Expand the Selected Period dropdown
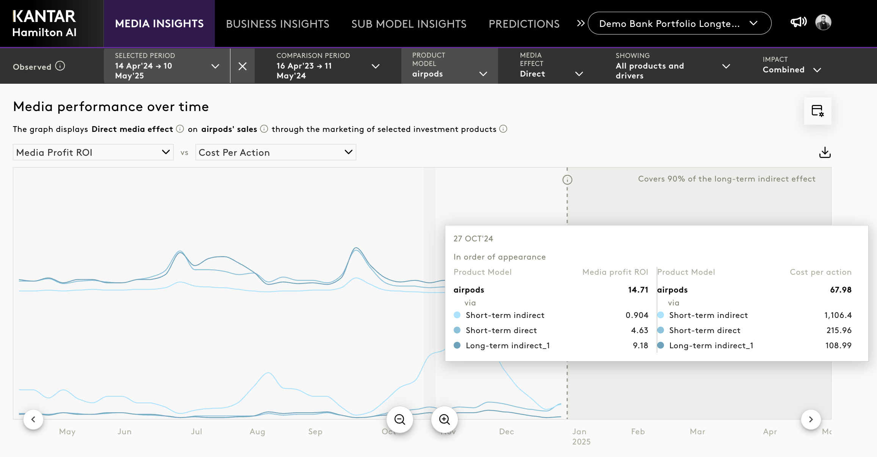877x457 pixels. pyautogui.click(x=215, y=66)
